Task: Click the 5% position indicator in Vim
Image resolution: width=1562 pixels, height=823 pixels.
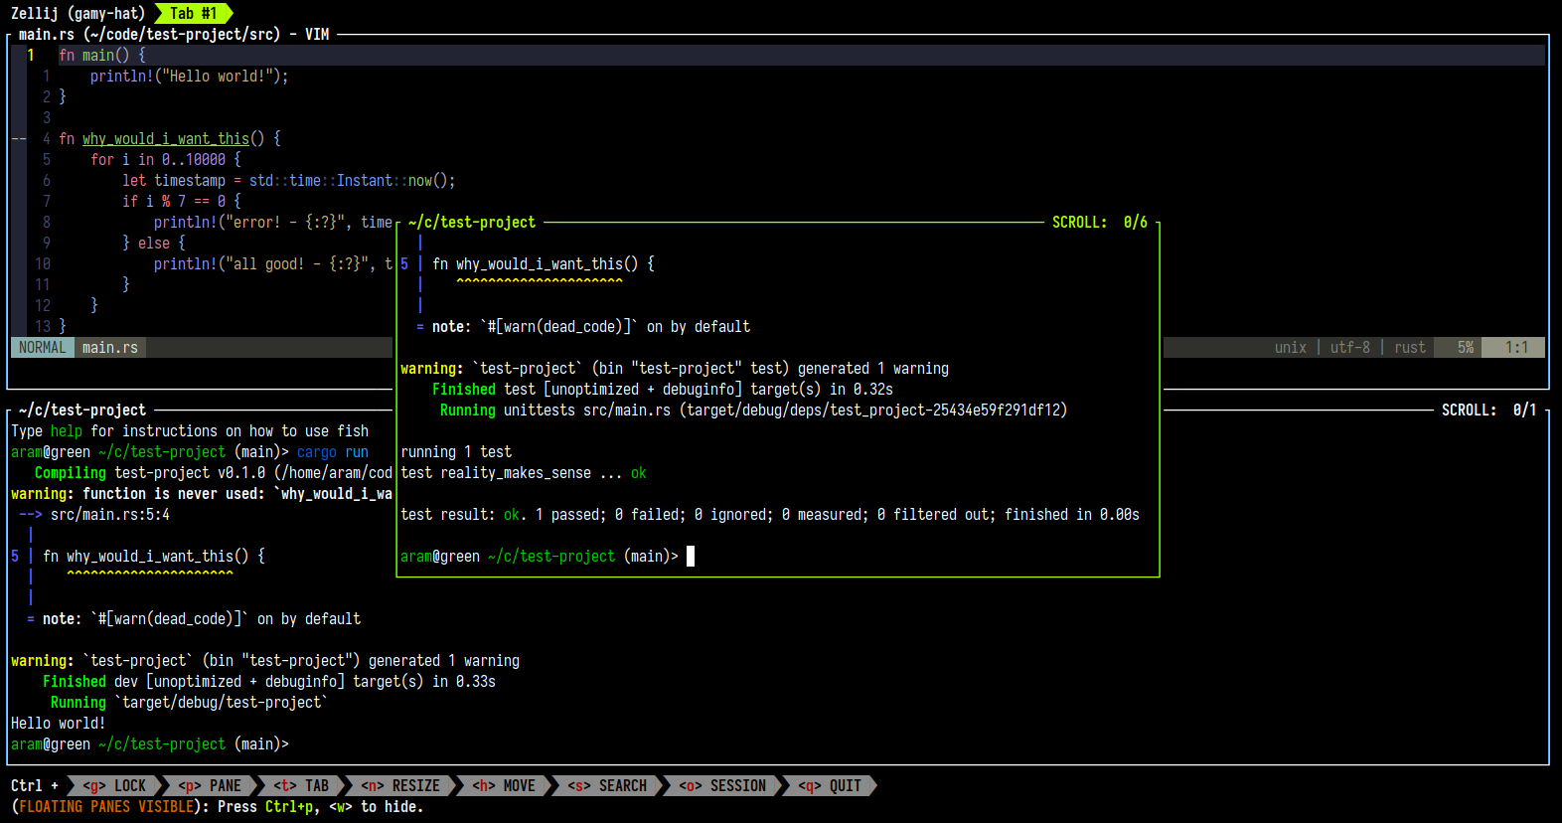Action: click(1466, 347)
